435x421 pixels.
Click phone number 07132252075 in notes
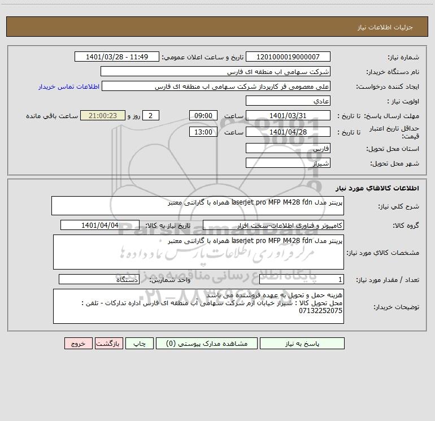coord(320,311)
